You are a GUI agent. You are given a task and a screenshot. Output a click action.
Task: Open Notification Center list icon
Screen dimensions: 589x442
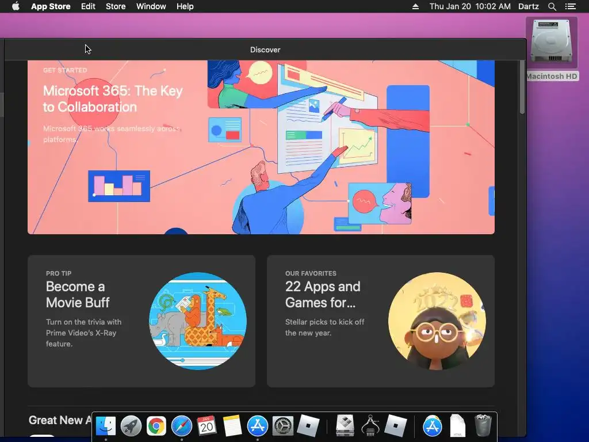[x=570, y=6]
